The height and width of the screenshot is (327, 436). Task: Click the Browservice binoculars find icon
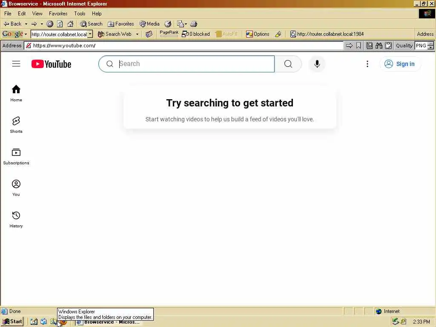379,46
